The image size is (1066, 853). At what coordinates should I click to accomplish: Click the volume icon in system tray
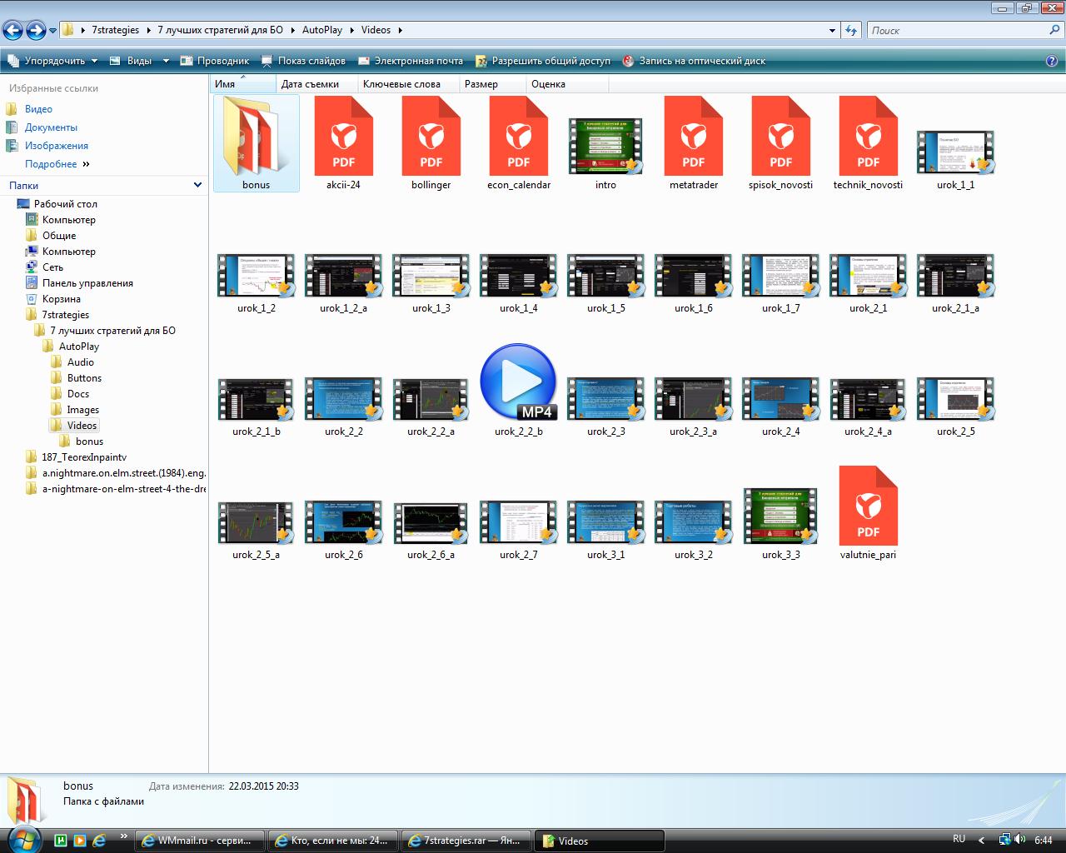click(1020, 840)
